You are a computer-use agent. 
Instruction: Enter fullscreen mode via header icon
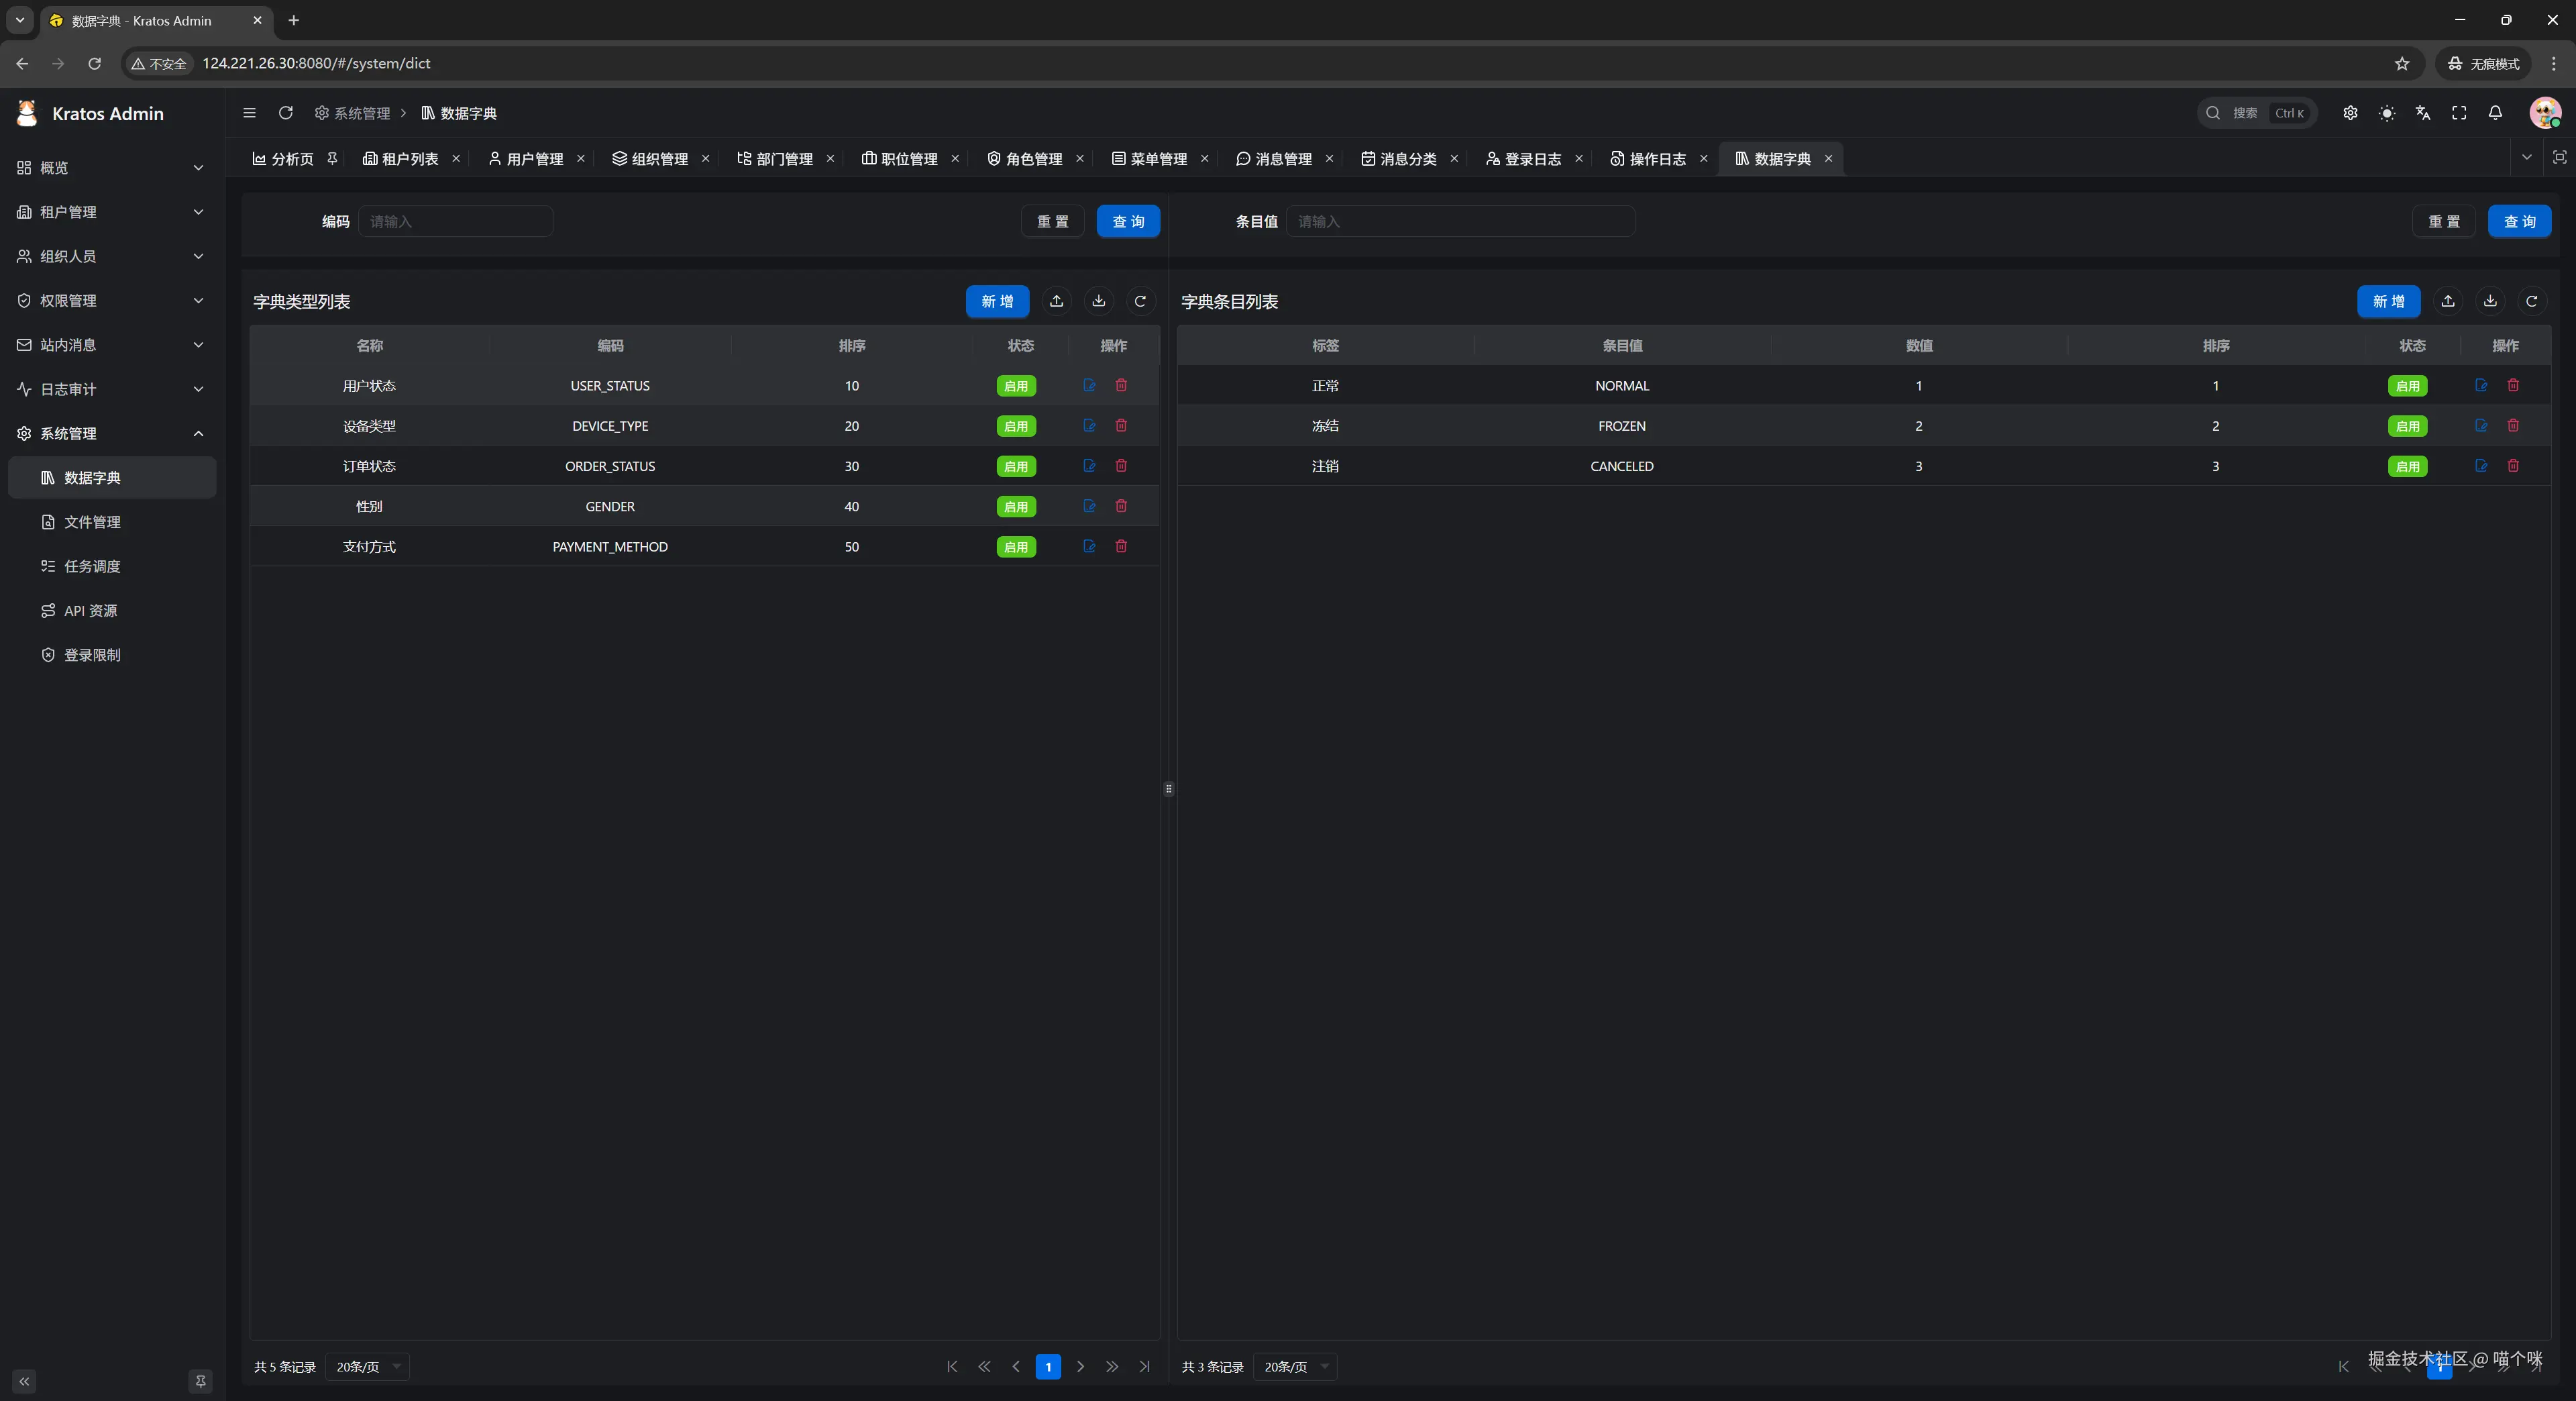tap(2459, 113)
